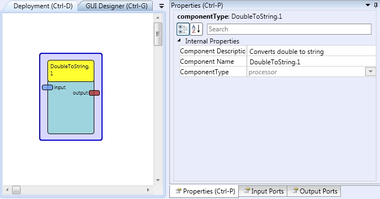Select the ComponentType property label
The image size is (380, 199).
204,72
